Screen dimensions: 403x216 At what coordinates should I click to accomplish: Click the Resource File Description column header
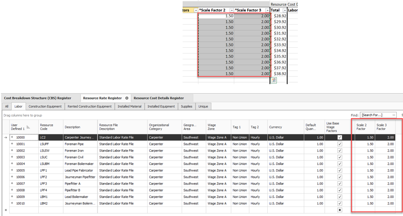coord(122,127)
